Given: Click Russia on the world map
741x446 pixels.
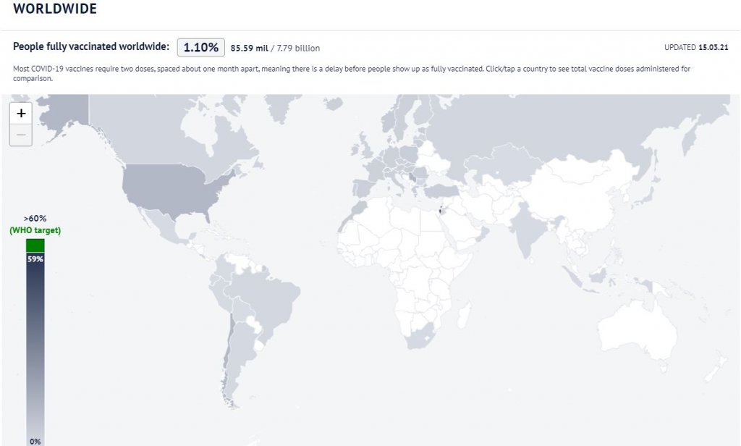Looking at the screenshot, I should point(564,130).
